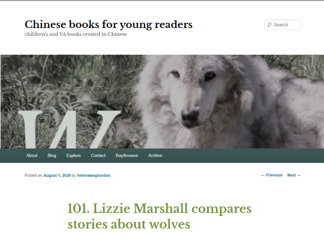View author helenwanglondon's posts

coord(93,176)
